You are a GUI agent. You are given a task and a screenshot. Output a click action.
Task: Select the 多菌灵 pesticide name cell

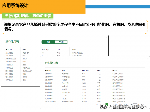(x=64, y=89)
